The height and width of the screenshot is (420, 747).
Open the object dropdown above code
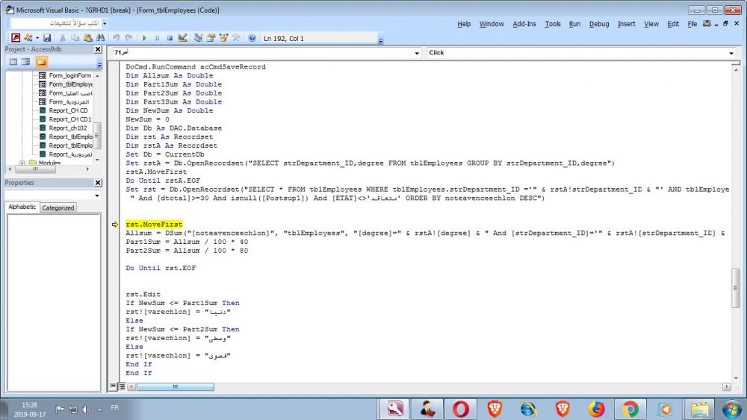[417, 53]
